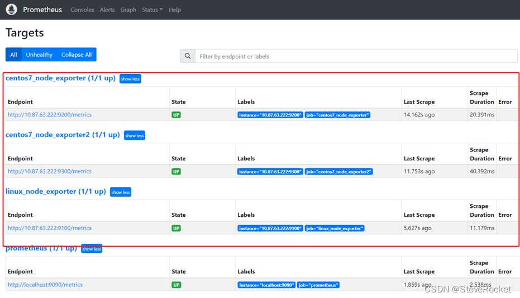Click Collapse All button

tap(77, 55)
